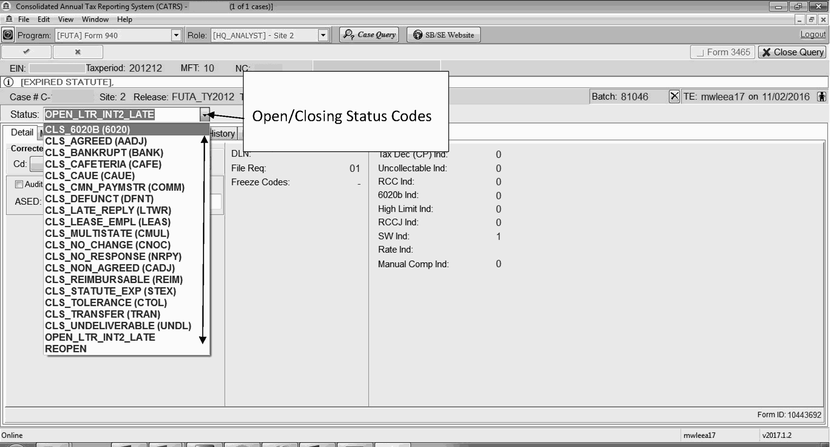Open the Window menu

click(95, 19)
